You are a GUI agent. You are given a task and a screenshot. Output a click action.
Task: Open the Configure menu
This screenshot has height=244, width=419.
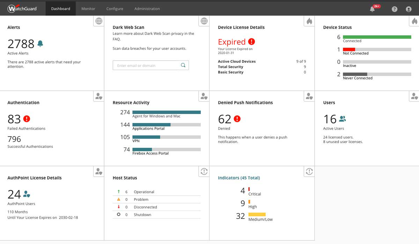click(x=115, y=8)
